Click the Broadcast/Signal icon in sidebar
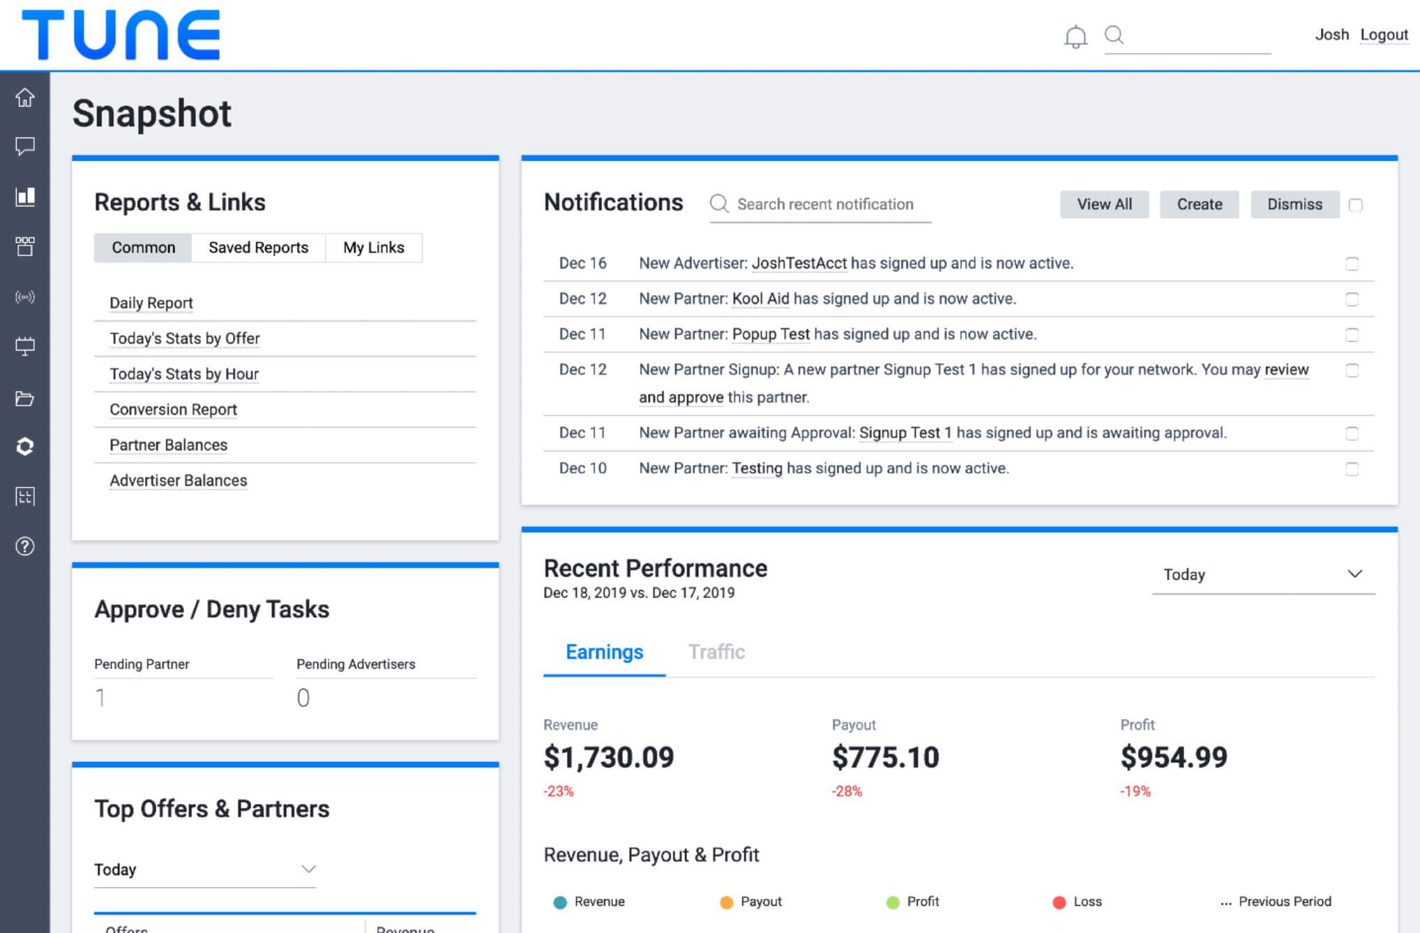The image size is (1420, 933). point(25,297)
